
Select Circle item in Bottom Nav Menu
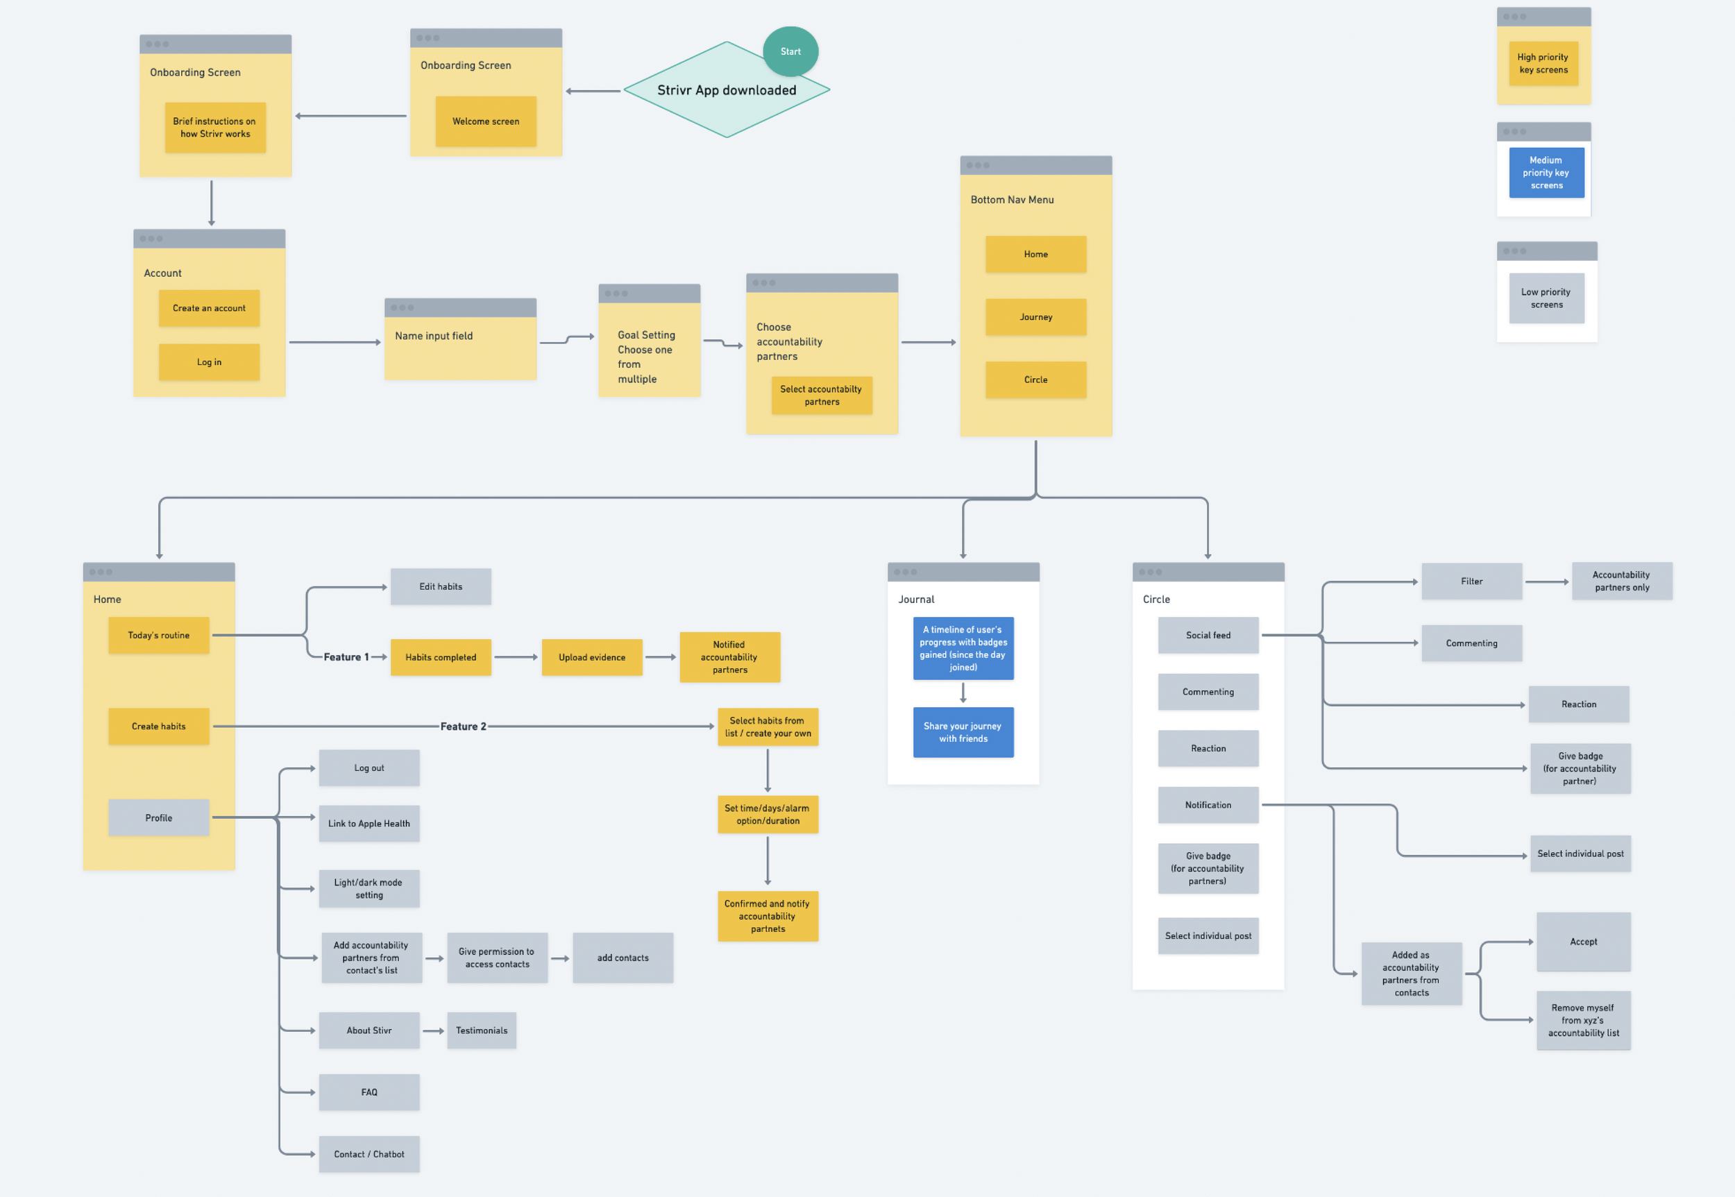[1035, 380]
